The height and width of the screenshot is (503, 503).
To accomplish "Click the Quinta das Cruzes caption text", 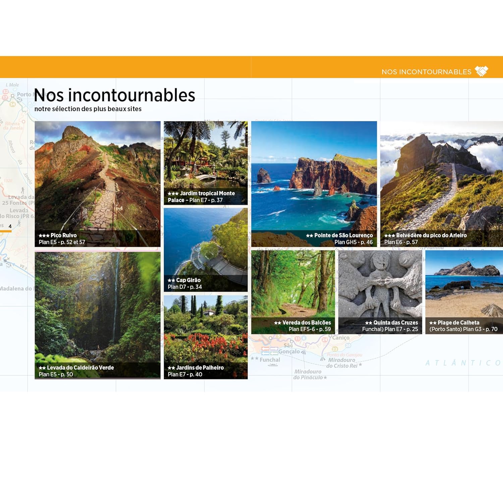I will click(x=390, y=326).
